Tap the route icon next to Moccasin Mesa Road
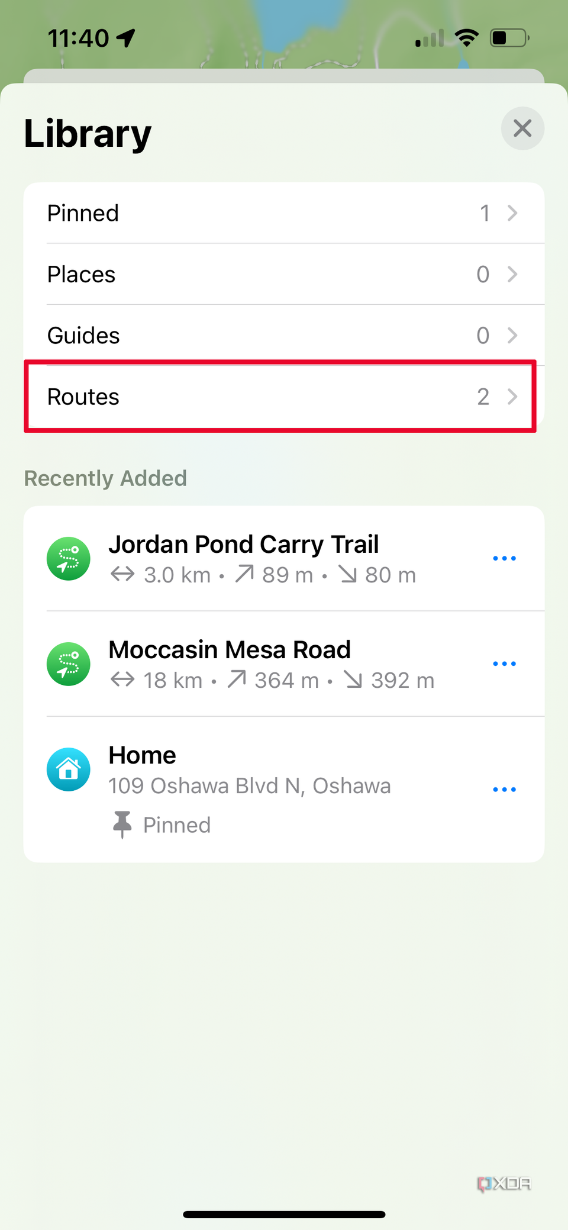 [68, 664]
